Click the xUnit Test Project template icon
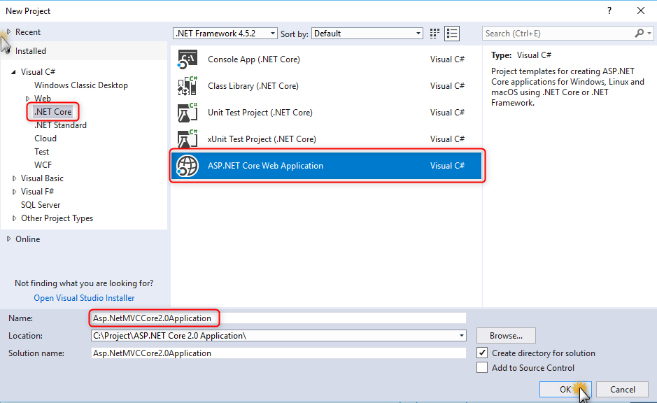This screenshot has width=657, height=403. click(x=187, y=139)
